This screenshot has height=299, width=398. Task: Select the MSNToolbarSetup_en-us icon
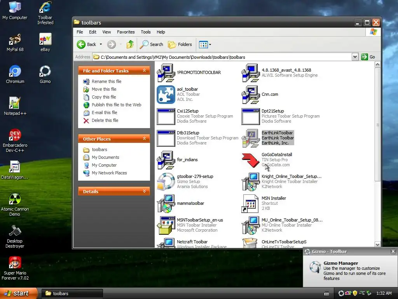coord(166,225)
